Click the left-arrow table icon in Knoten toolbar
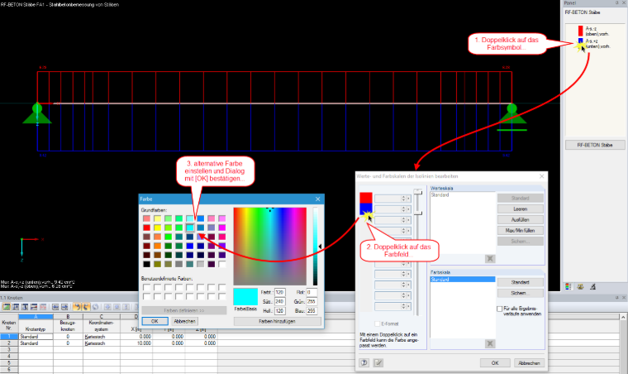 tap(55, 307)
